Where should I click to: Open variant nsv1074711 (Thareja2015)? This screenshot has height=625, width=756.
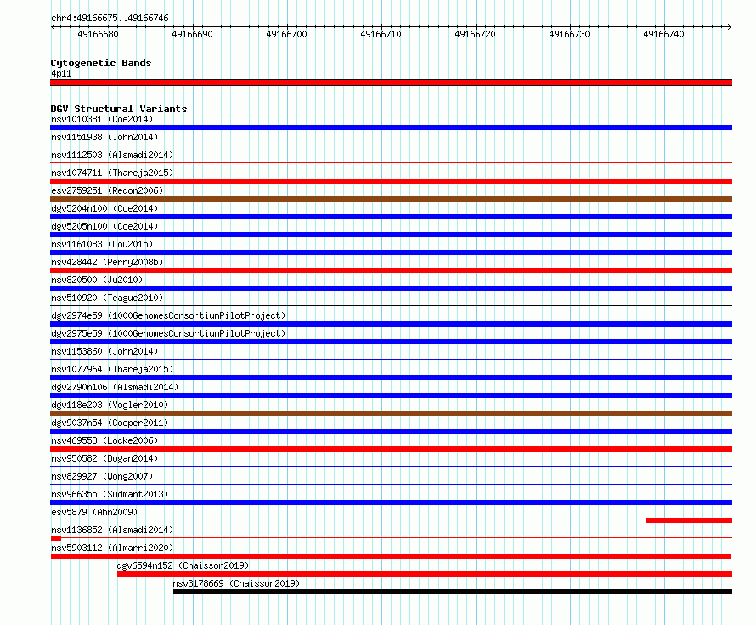pyautogui.click(x=112, y=173)
